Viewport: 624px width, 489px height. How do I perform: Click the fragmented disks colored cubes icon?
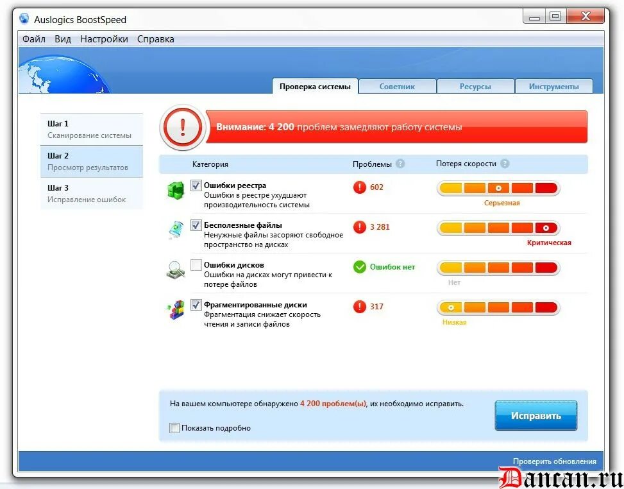[176, 310]
